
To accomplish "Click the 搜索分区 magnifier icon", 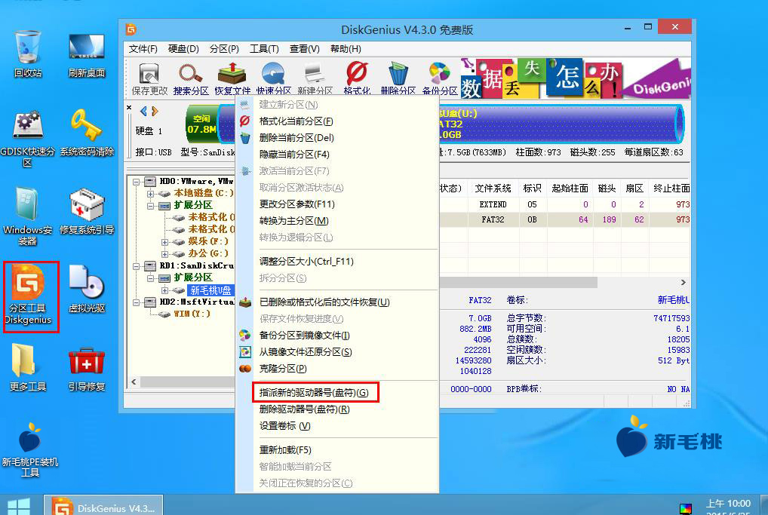I will 191,78.
